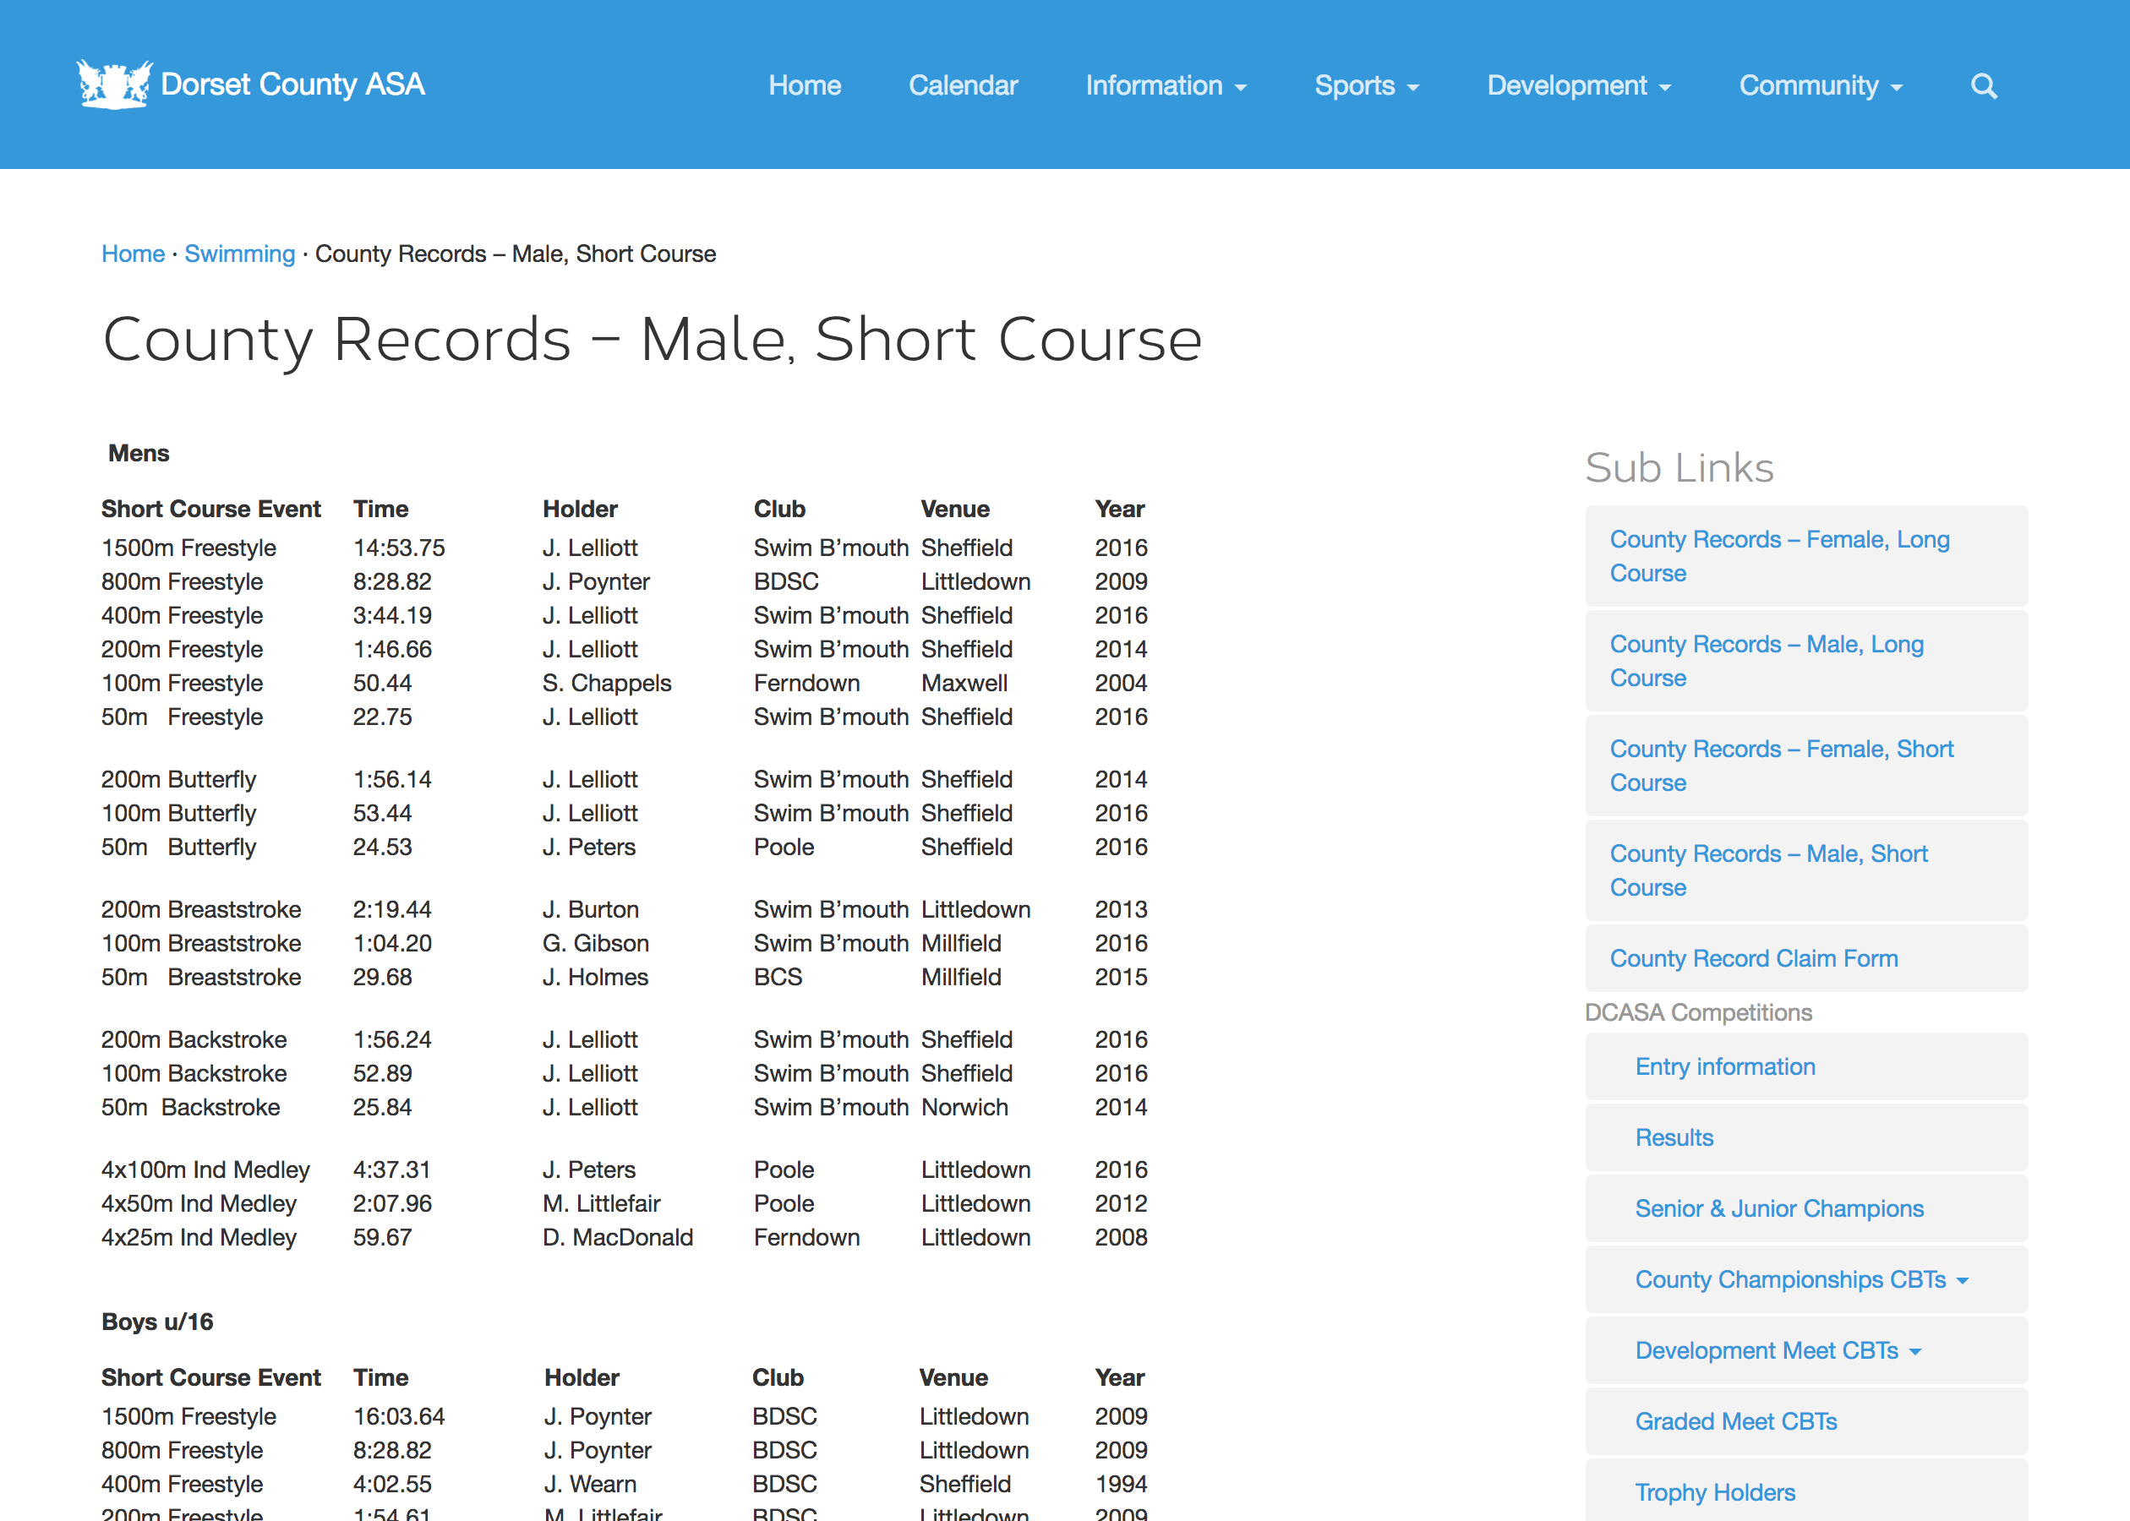Click holder J. Wearn in Boys 400m Freestyle row
The image size is (2130, 1521).
(590, 1484)
